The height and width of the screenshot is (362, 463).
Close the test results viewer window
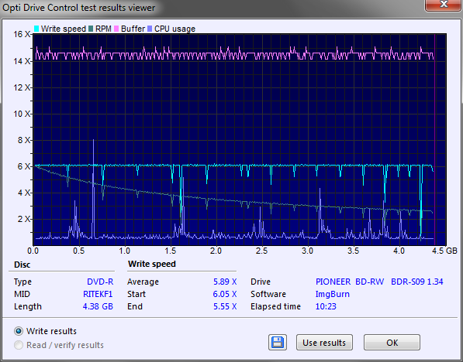point(444,5)
